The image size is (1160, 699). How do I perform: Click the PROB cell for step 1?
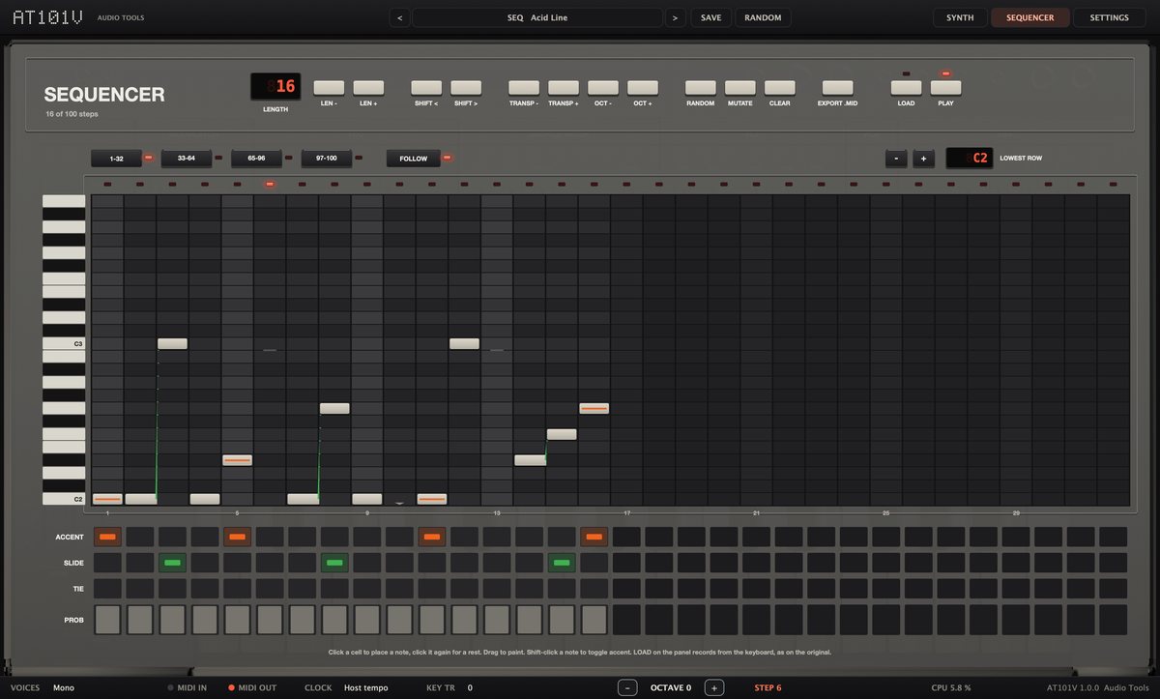108,620
